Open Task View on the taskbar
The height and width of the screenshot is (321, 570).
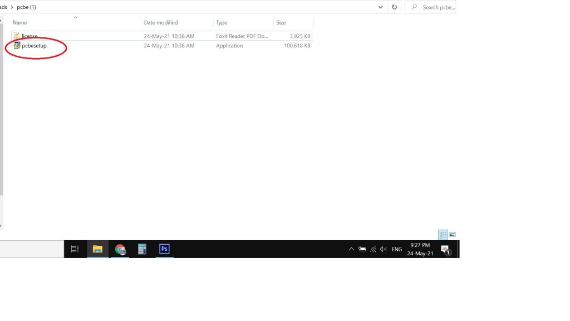(75, 249)
